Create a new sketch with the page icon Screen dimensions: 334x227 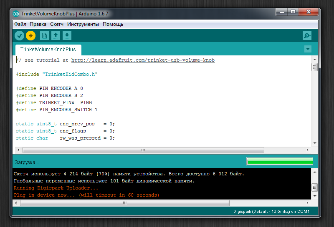click(45, 36)
